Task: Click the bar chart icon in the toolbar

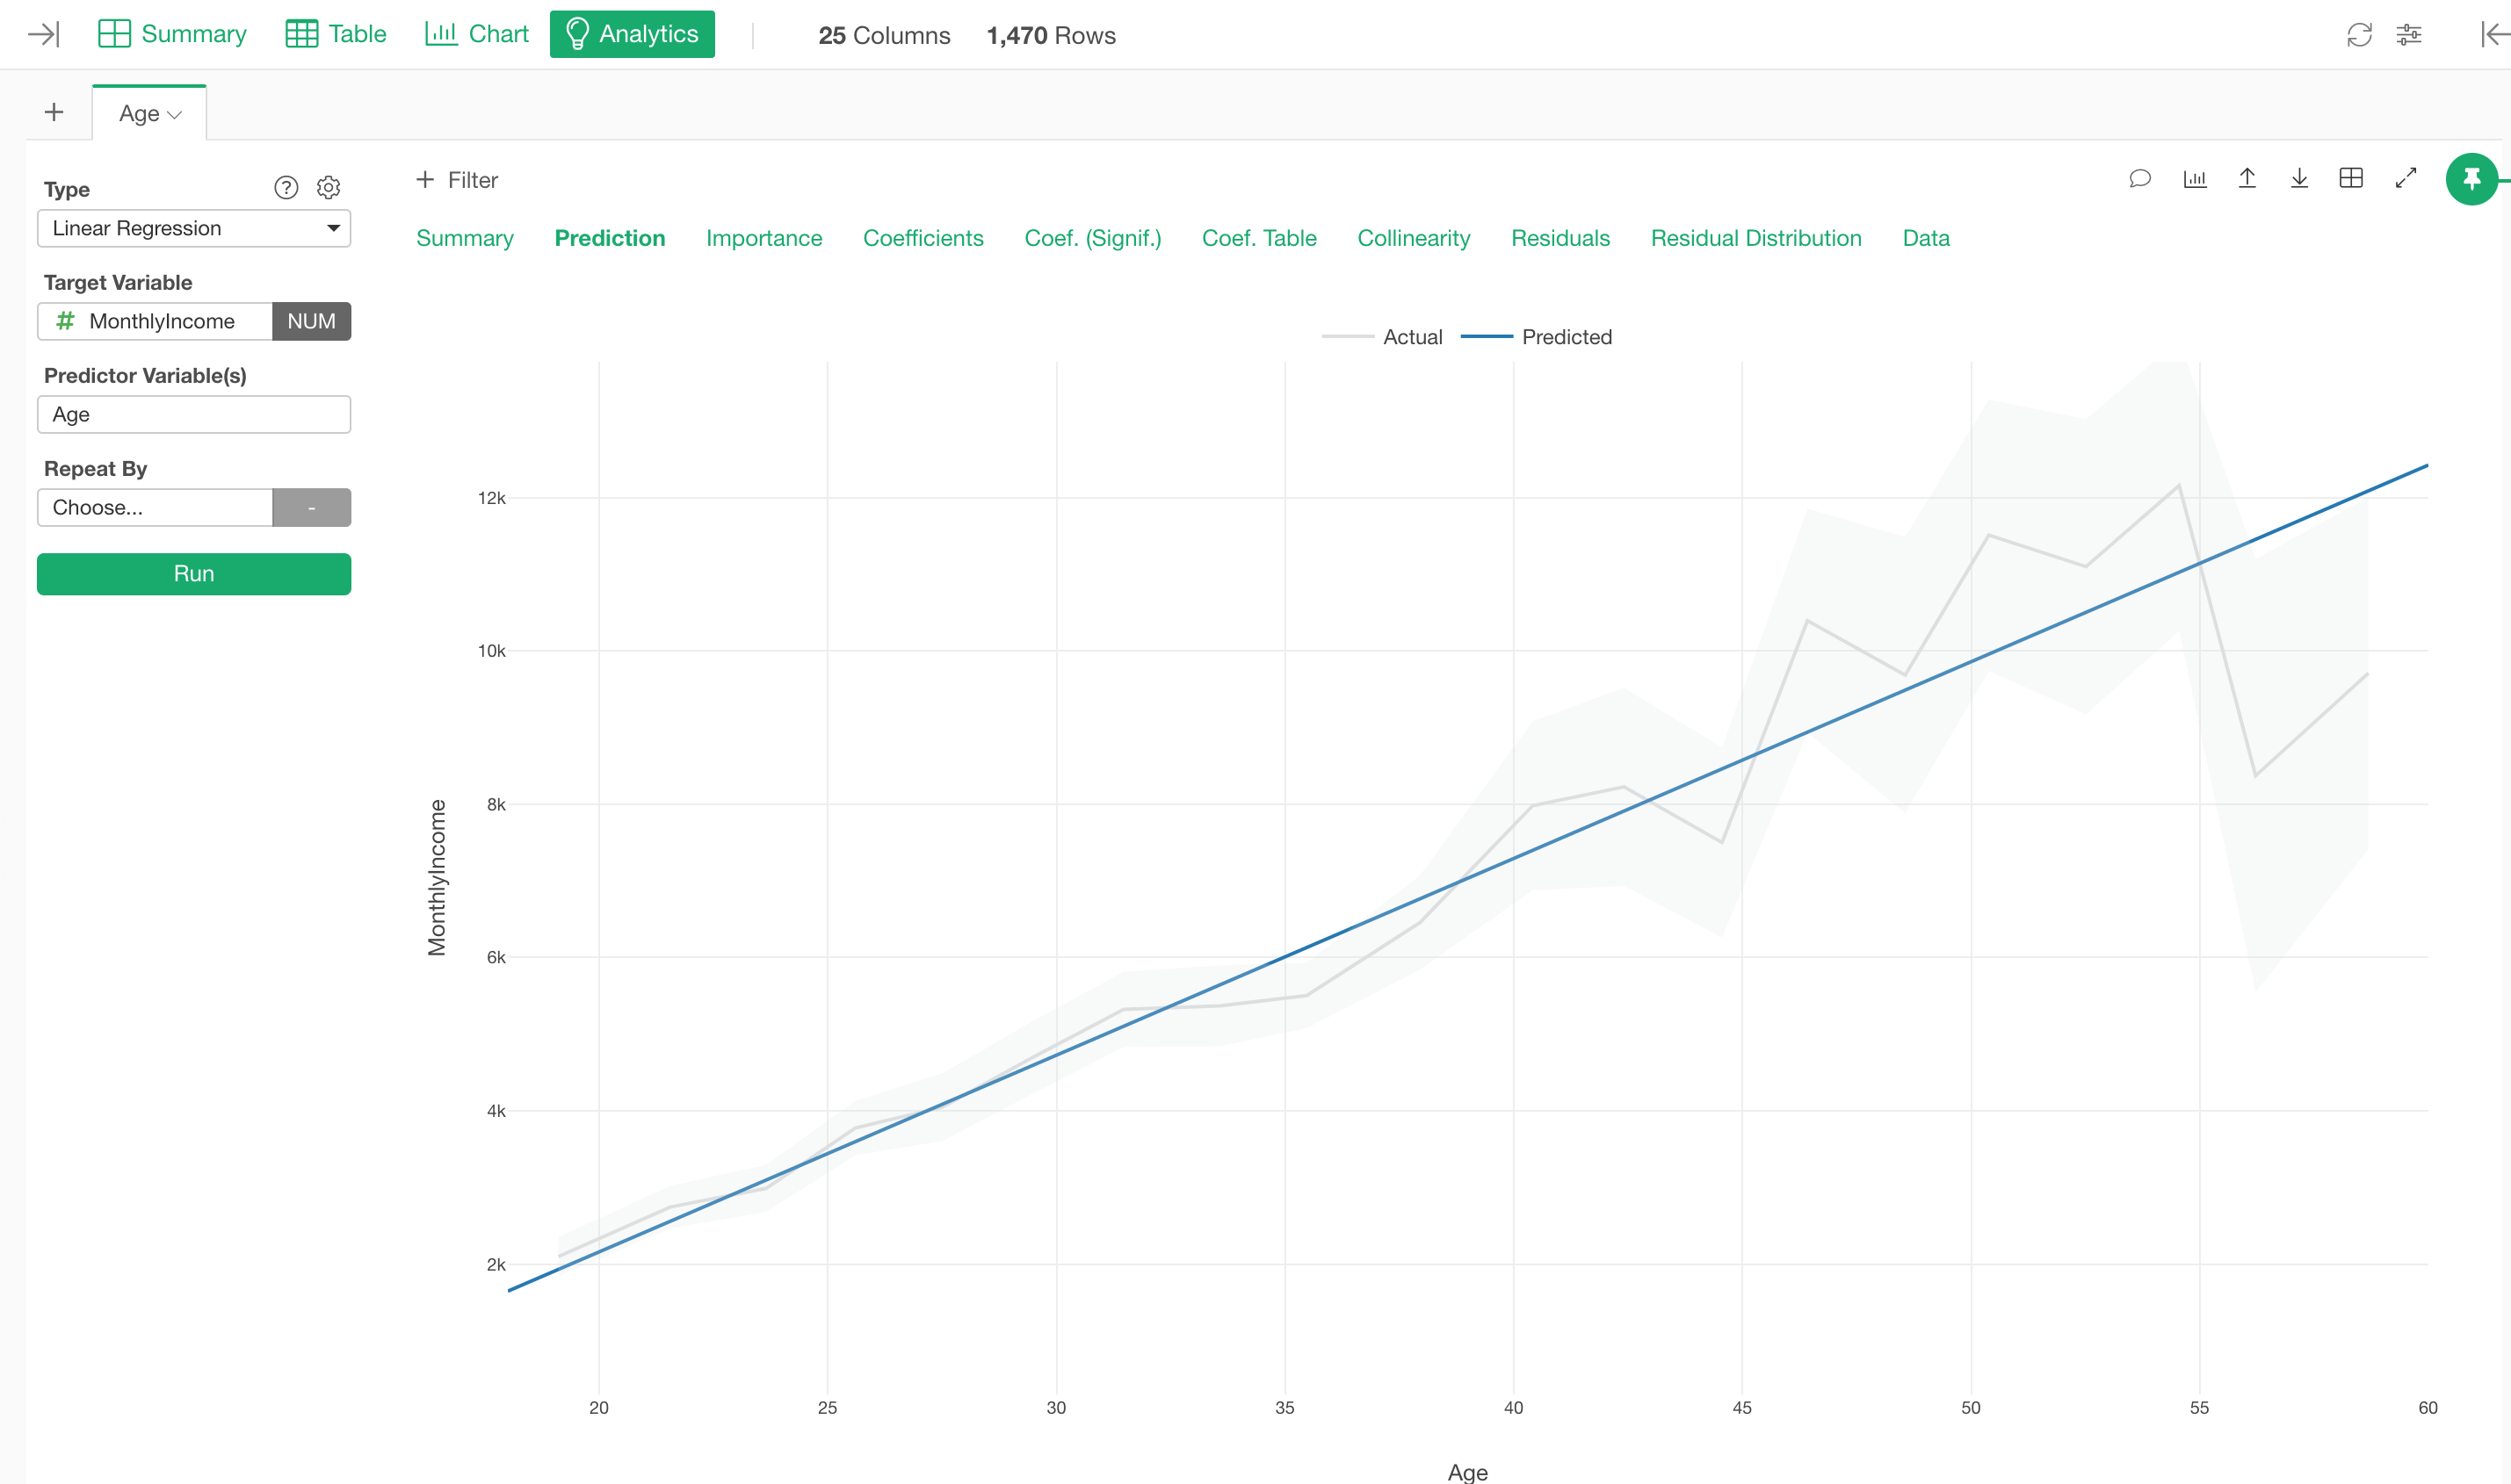Action: 2194,179
